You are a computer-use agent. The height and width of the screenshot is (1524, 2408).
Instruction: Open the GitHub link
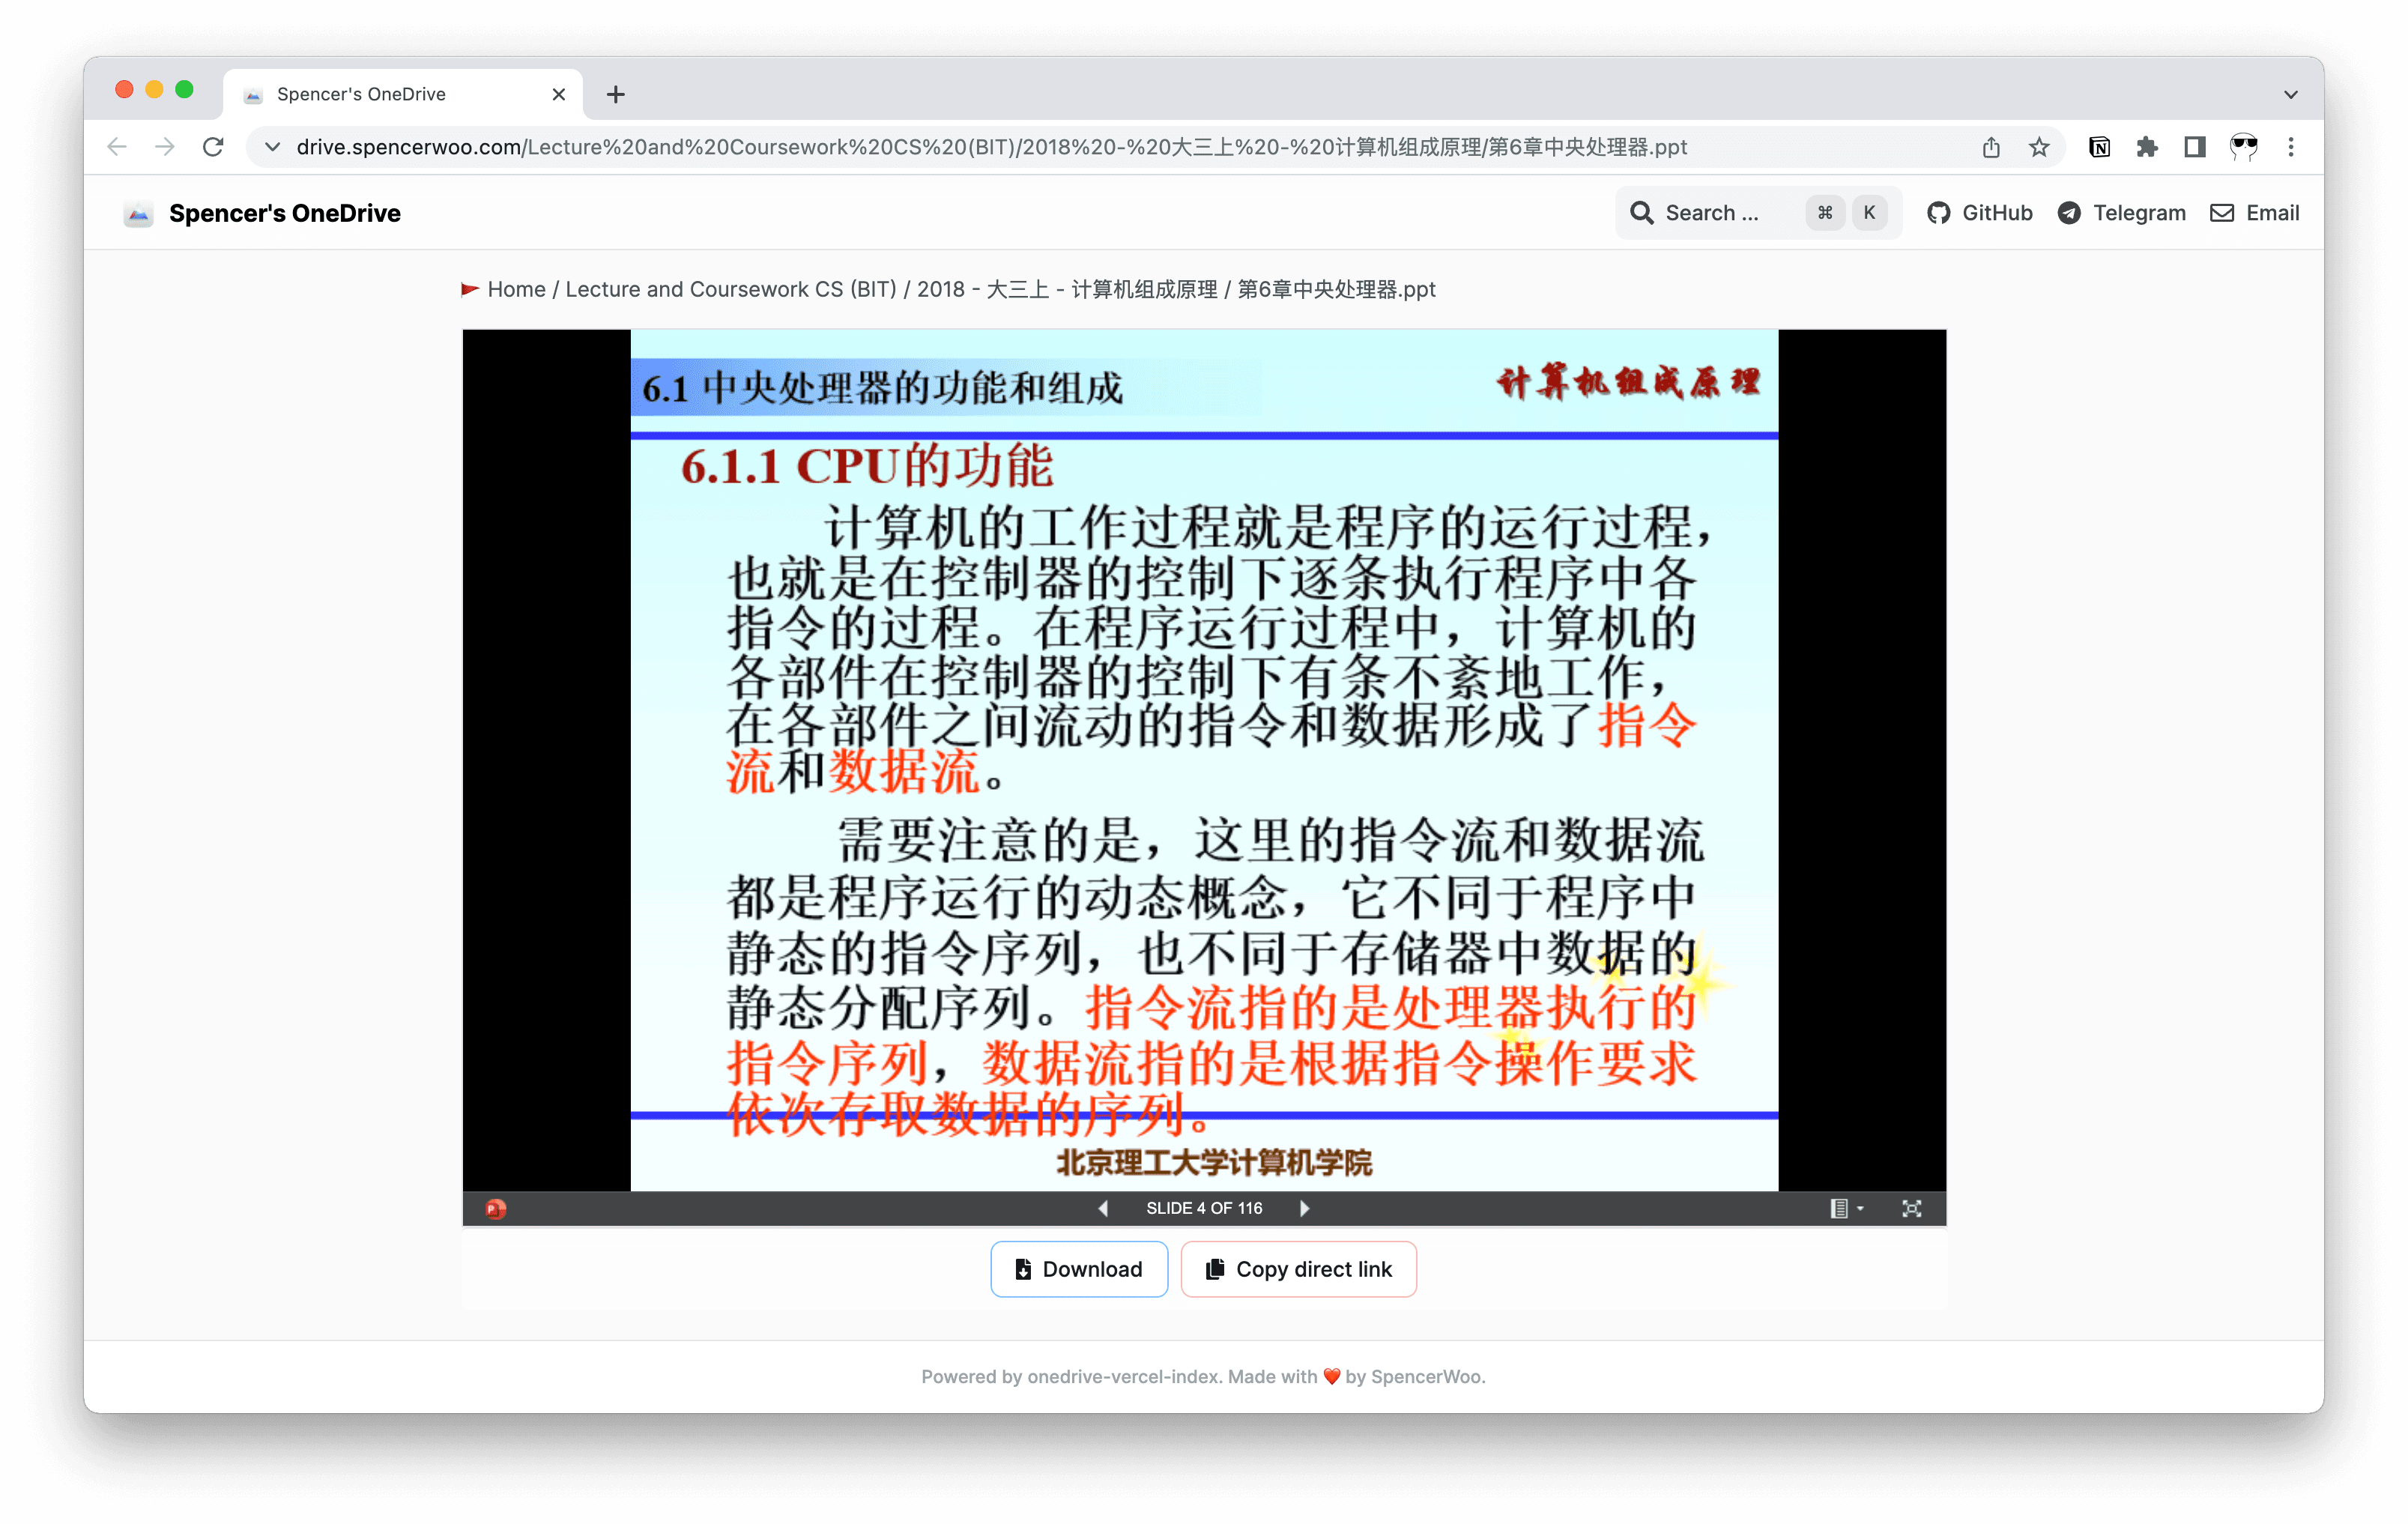click(x=1980, y=213)
